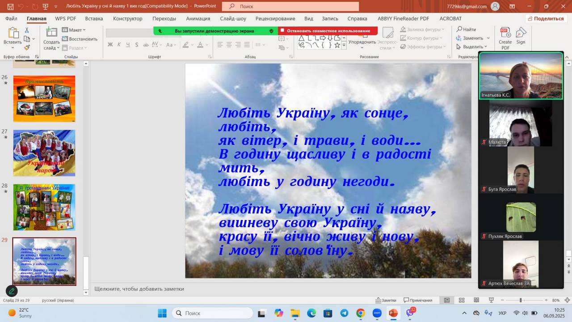Toggle the Заметки notes pane

(x=386, y=300)
